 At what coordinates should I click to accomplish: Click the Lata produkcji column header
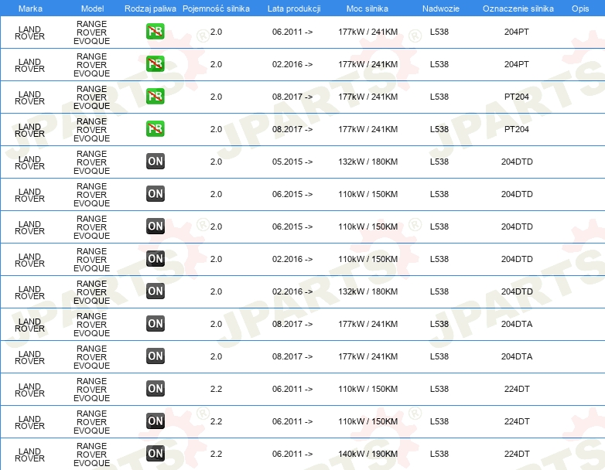point(294,9)
